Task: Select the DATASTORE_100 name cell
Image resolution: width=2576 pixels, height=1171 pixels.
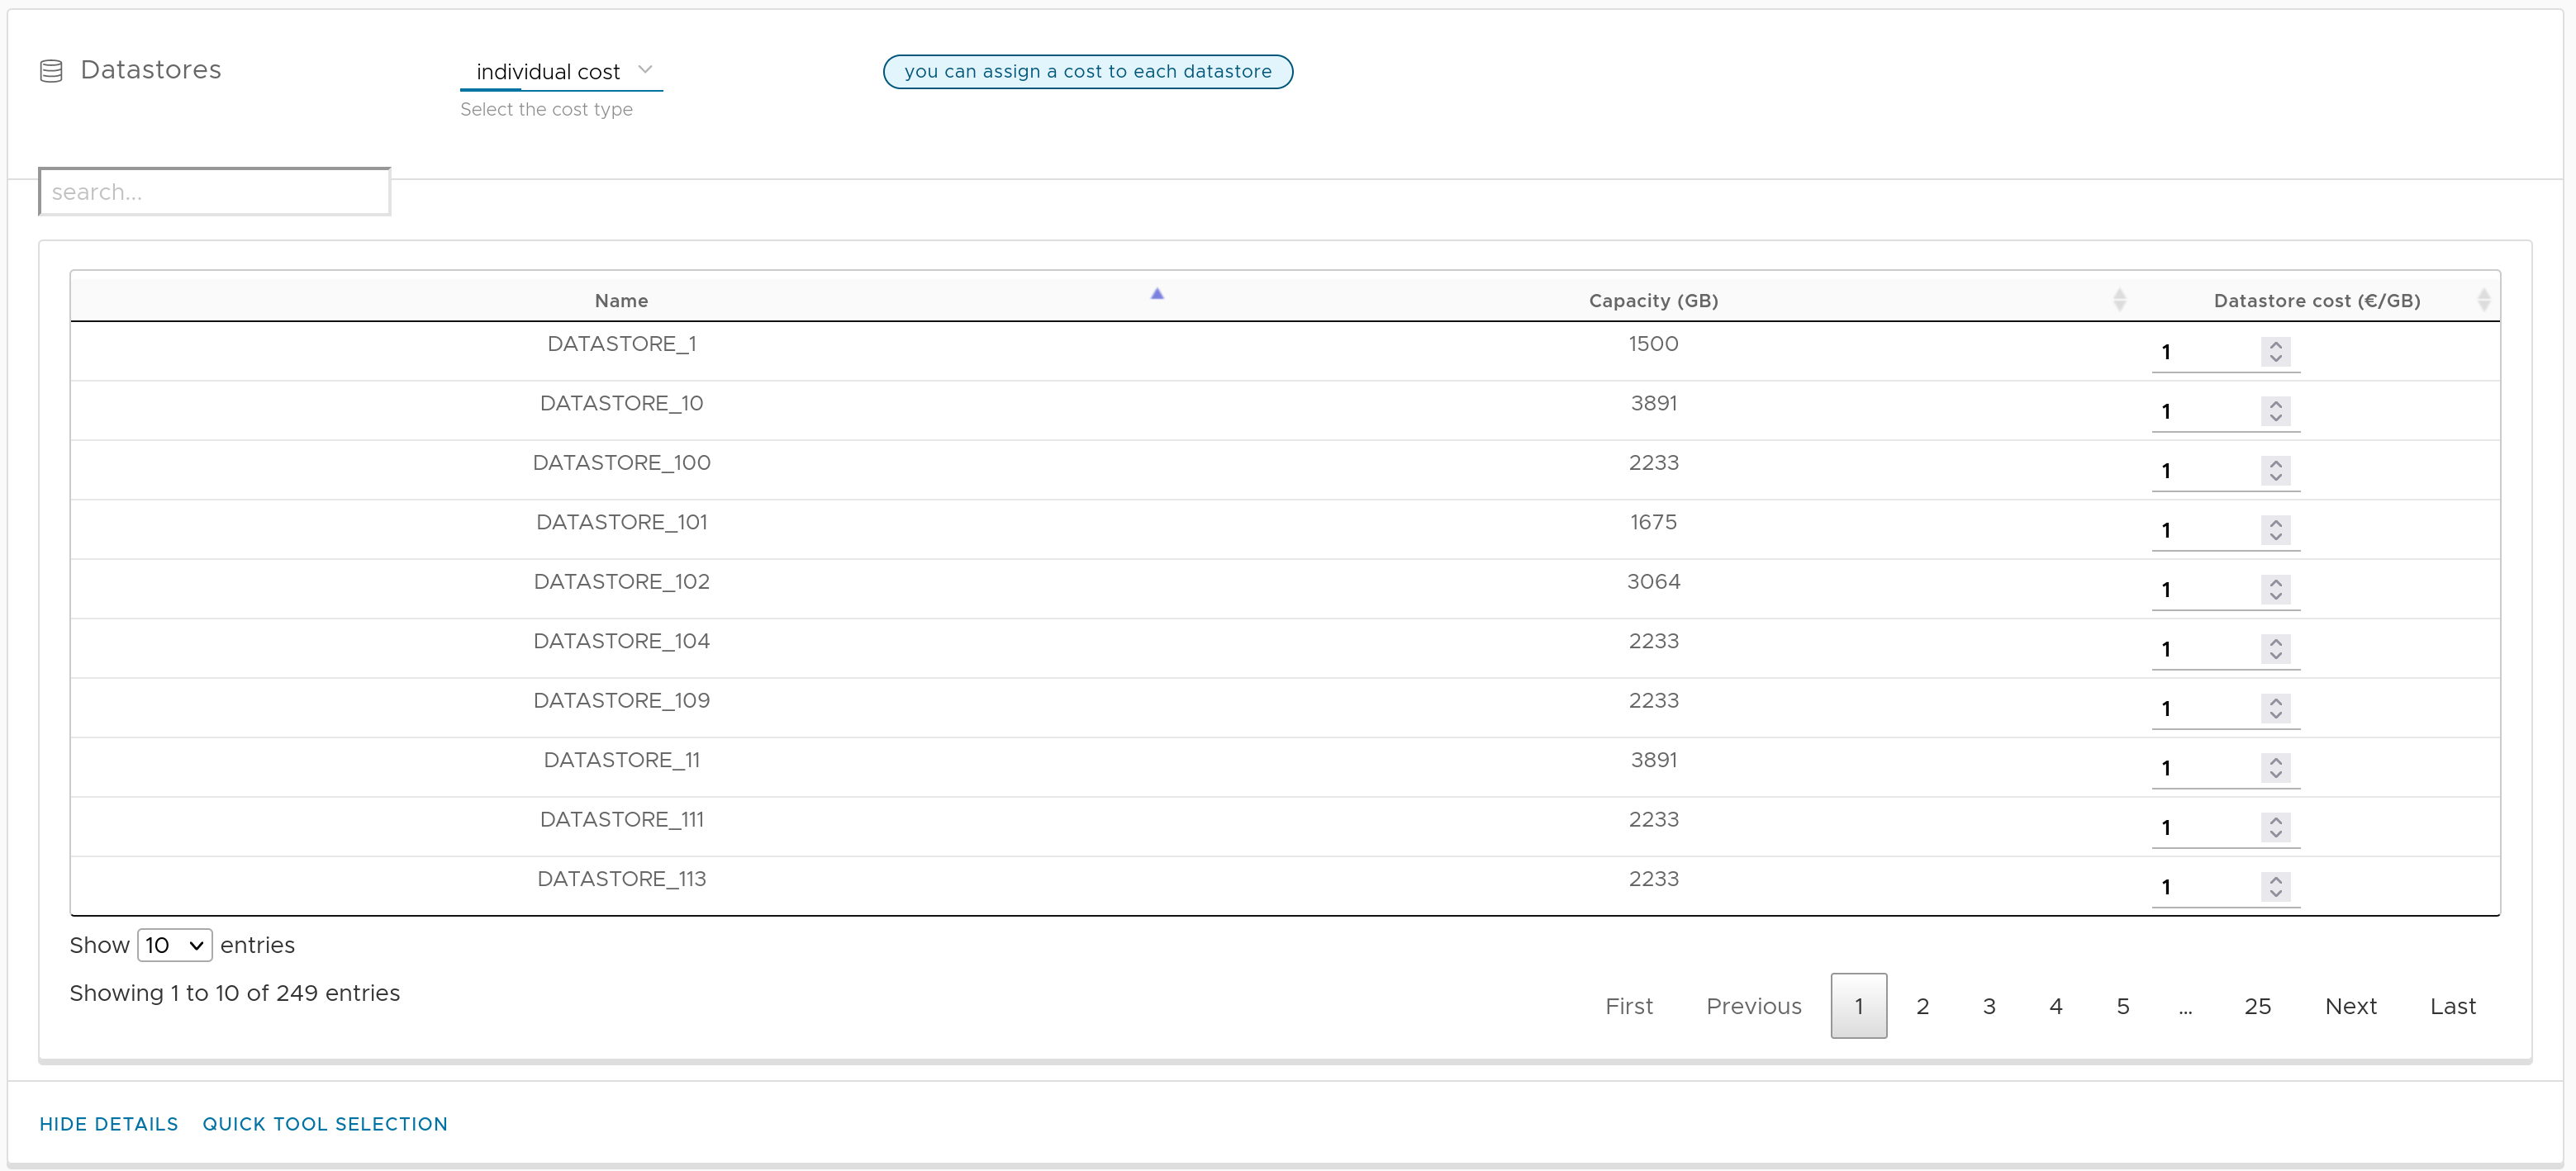Action: point(621,462)
